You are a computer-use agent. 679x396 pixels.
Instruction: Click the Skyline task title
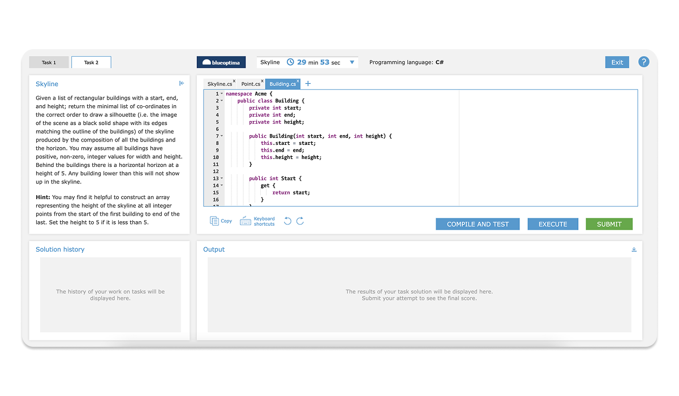[47, 84]
